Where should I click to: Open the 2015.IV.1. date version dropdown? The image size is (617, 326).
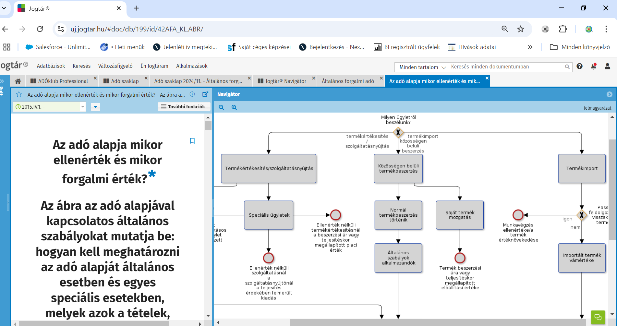tap(82, 107)
